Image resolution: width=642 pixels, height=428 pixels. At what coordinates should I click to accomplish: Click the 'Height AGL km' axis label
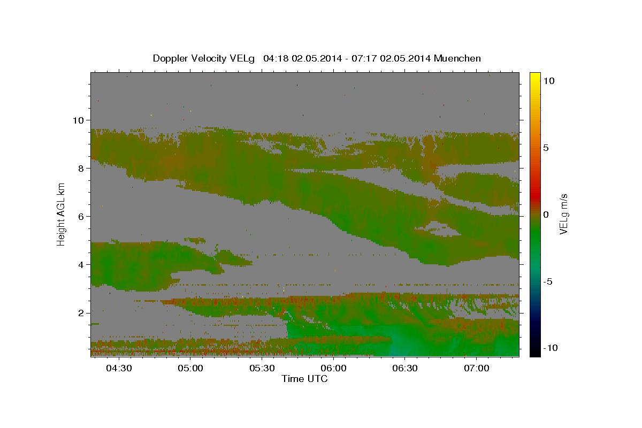pos(61,213)
